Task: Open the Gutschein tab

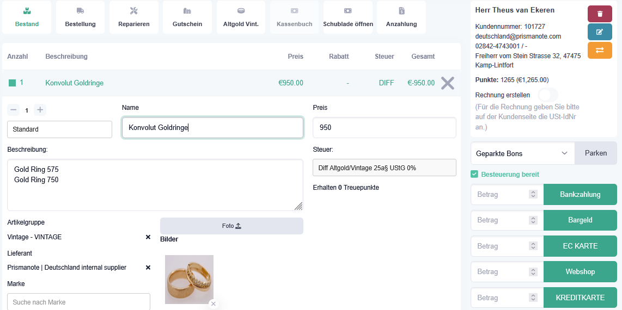Action: pos(187,17)
